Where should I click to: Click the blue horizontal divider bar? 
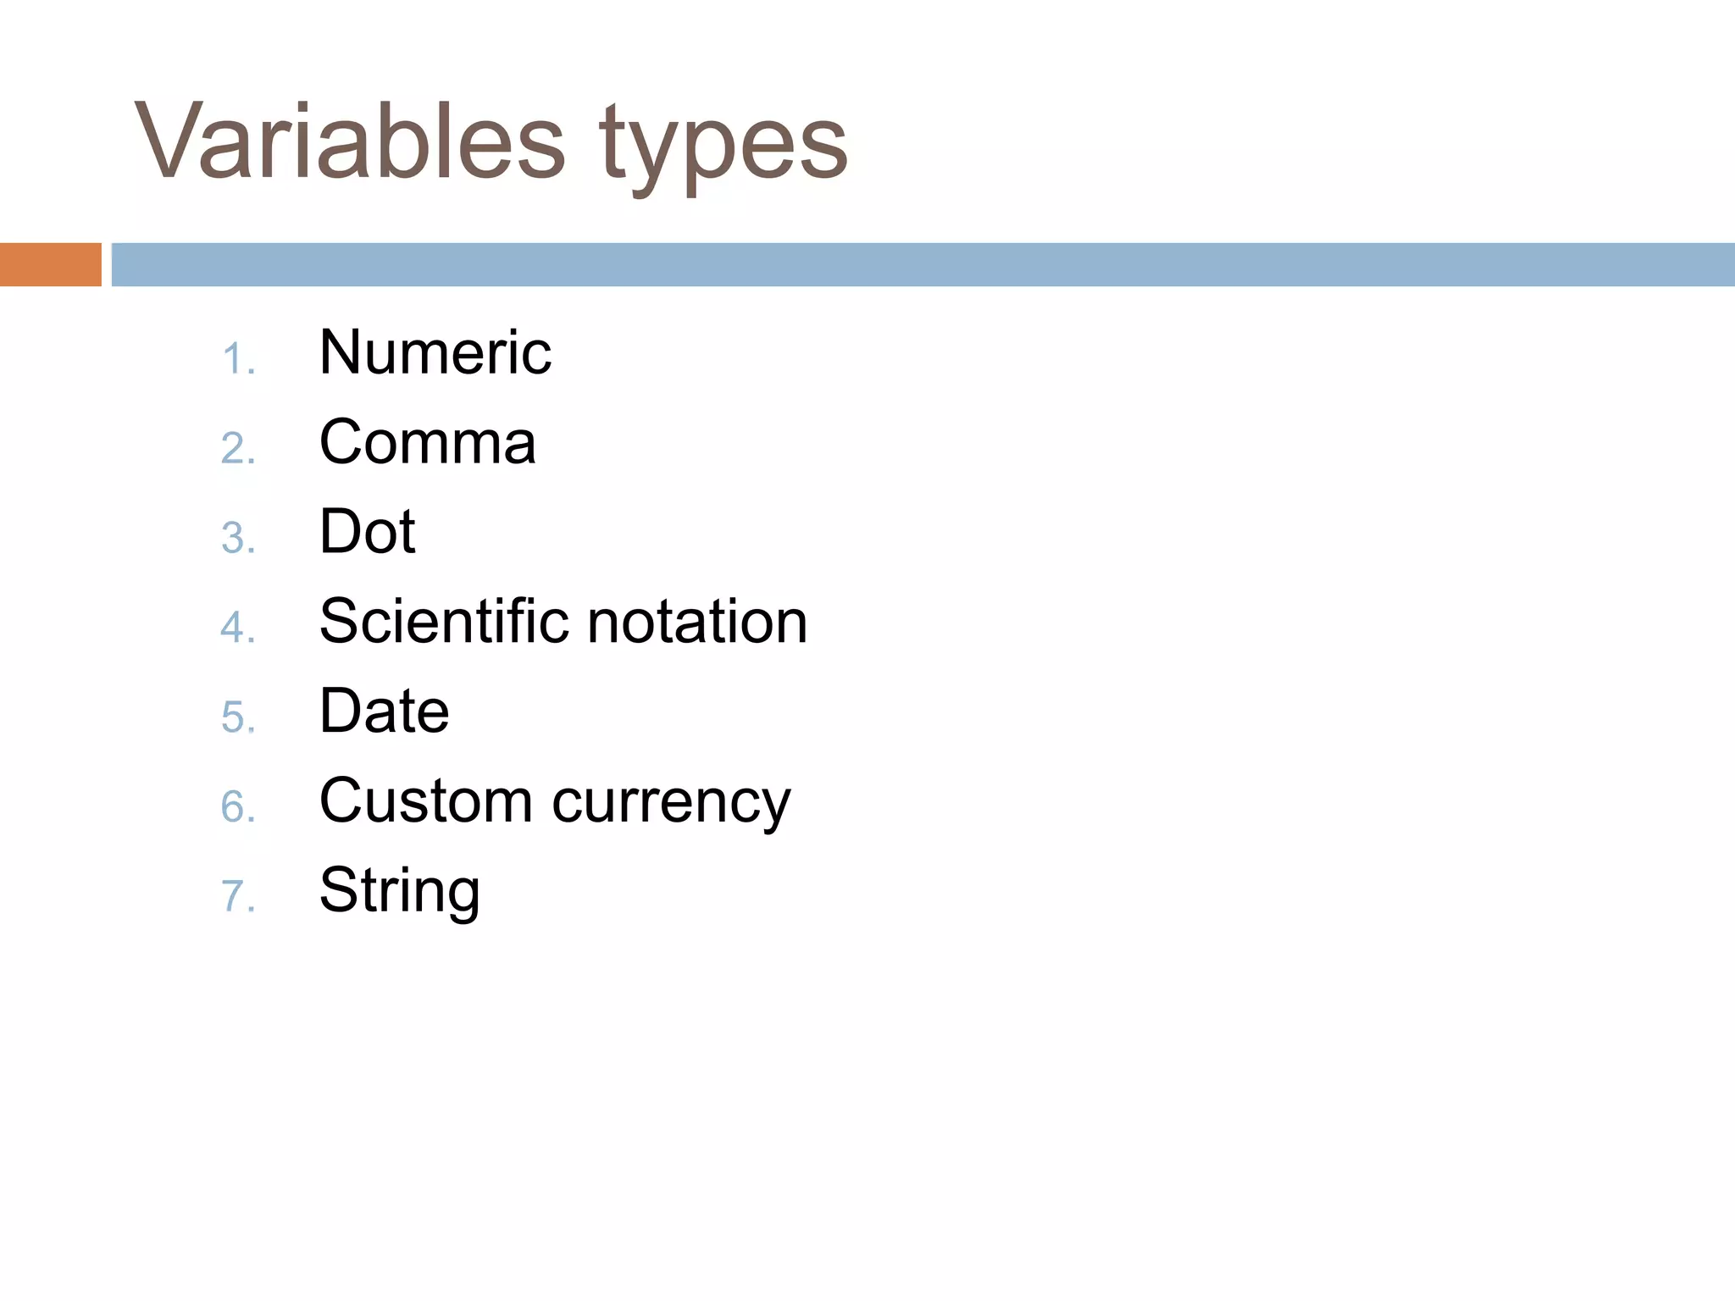922,264
